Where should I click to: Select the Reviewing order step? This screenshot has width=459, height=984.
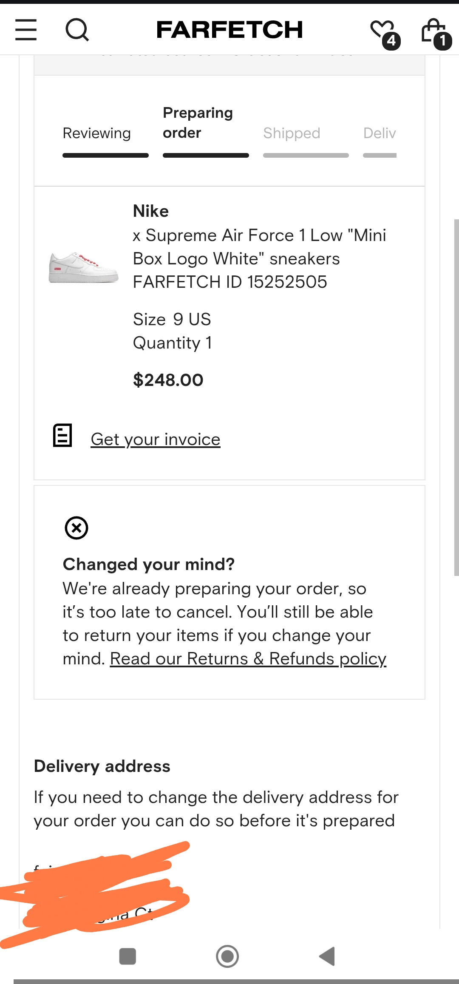97,133
